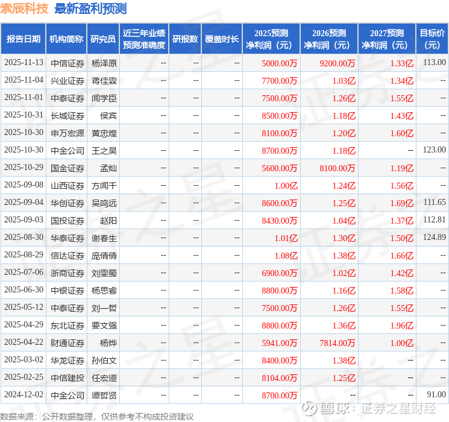Click 1.19亿 forecast value
The height and width of the screenshot is (422, 449).
(402, 168)
